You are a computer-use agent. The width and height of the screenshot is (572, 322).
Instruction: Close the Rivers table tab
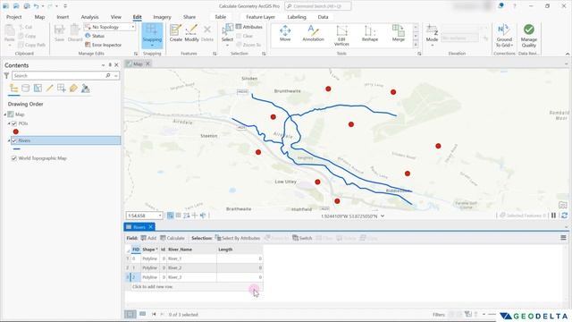click(151, 227)
